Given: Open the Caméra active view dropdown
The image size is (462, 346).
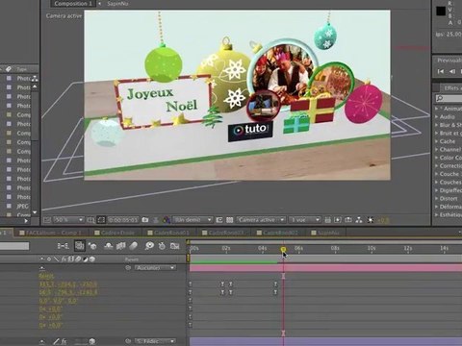Looking at the screenshot, I should coord(261,220).
